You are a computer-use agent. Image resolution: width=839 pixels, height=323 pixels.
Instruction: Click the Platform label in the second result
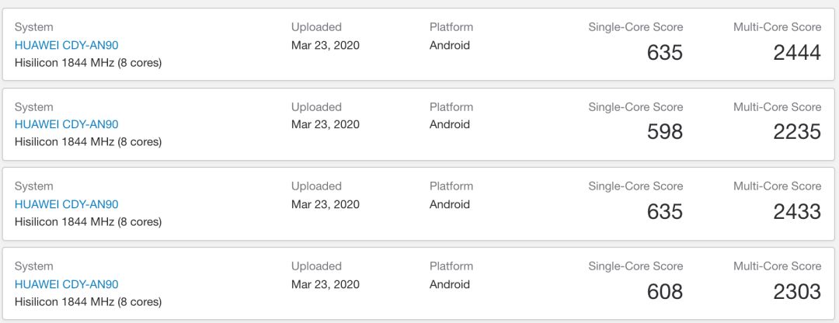[451, 107]
